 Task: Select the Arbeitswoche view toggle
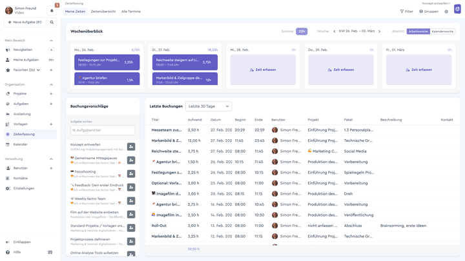[x=418, y=31]
